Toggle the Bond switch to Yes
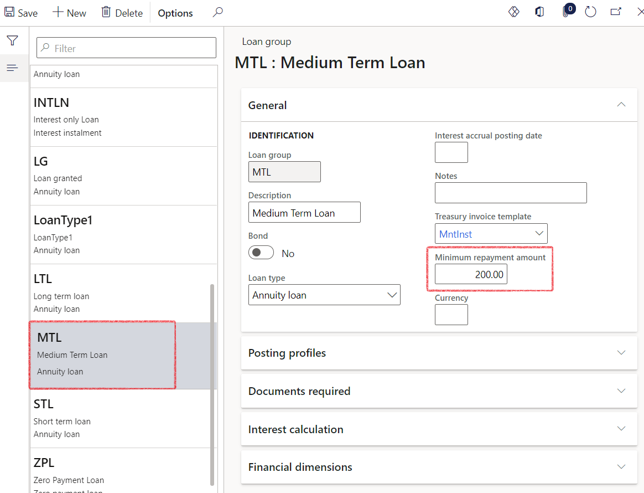 [x=261, y=253]
